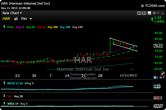Click the green up-arrow price change indicator

pyautogui.click(x=152, y=20)
